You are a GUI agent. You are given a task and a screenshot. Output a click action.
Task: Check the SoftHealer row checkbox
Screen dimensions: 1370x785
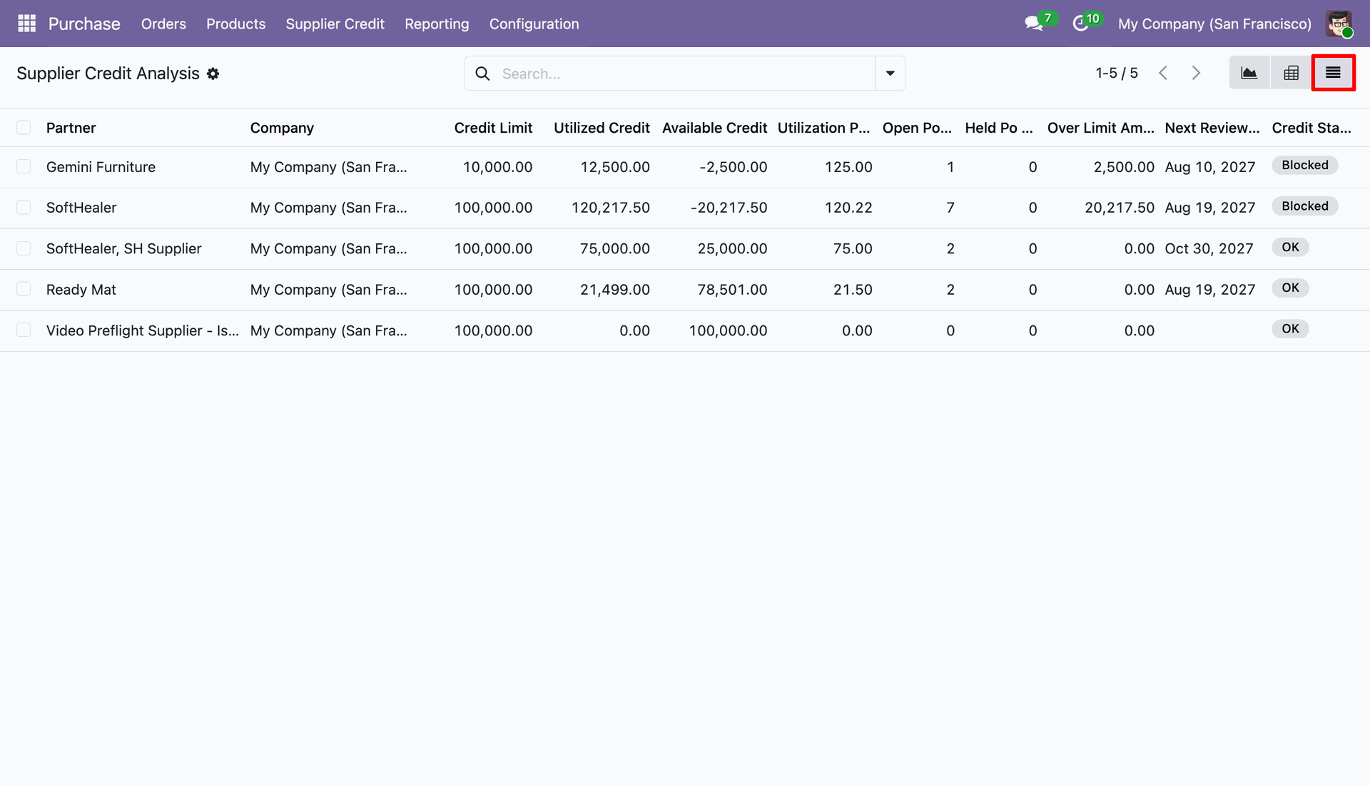(x=24, y=208)
